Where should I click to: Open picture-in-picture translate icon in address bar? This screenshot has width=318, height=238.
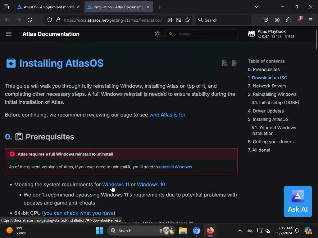pyautogui.click(x=179, y=20)
